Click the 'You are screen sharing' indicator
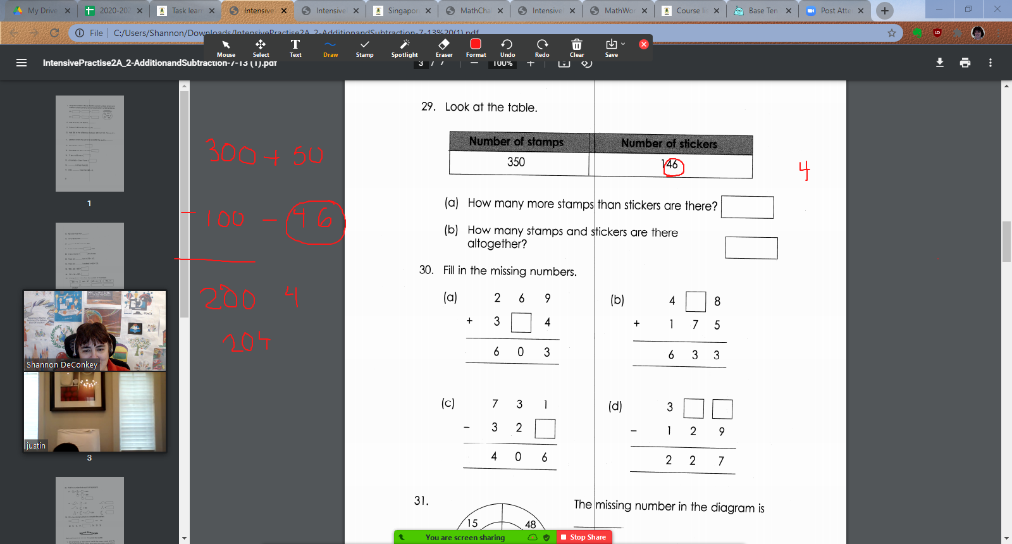Image resolution: width=1012 pixels, height=544 pixels. (465, 538)
